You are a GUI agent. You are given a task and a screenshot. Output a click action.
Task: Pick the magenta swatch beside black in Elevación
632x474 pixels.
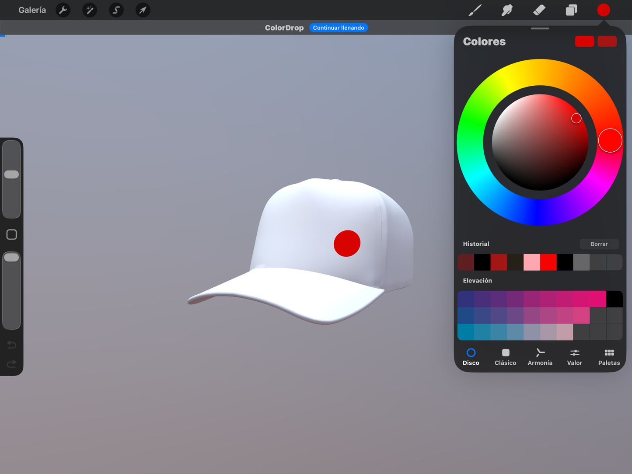(x=598, y=299)
